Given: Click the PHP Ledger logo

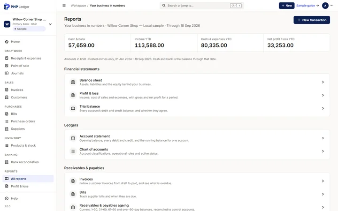Looking at the screenshot, I should (16, 7).
